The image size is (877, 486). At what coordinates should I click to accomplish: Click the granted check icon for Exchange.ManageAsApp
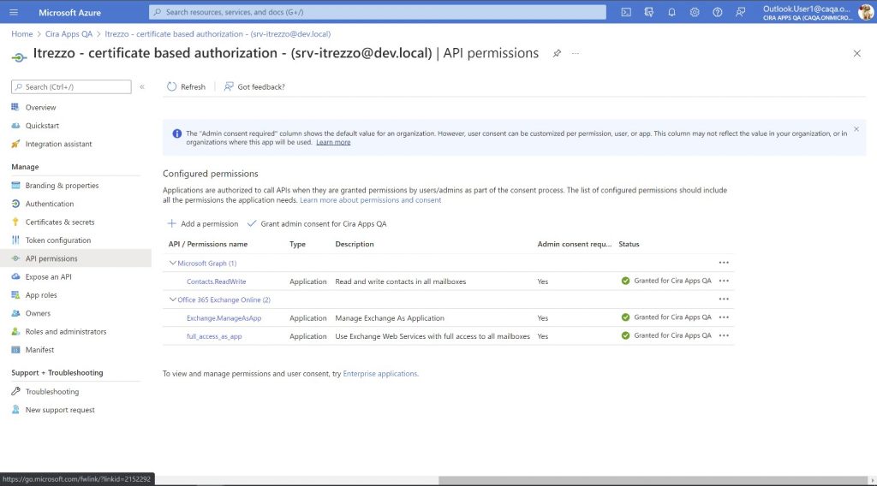point(625,317)
